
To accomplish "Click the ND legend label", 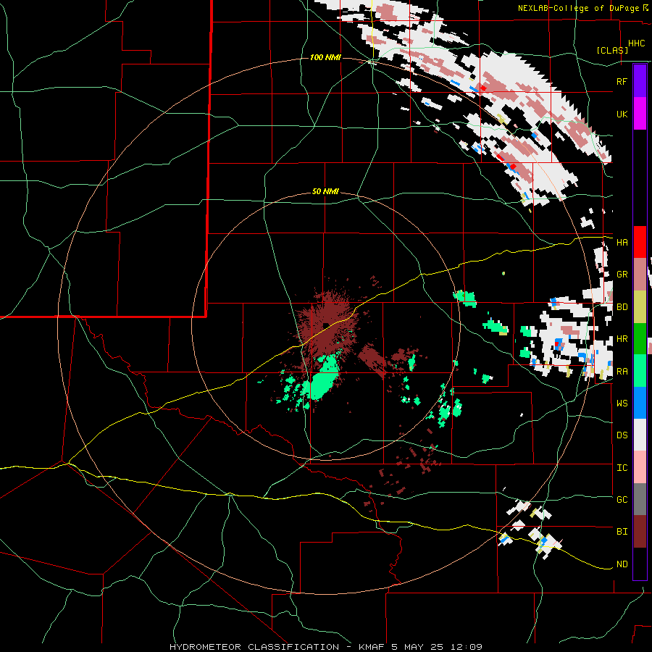I will point(622,564).
